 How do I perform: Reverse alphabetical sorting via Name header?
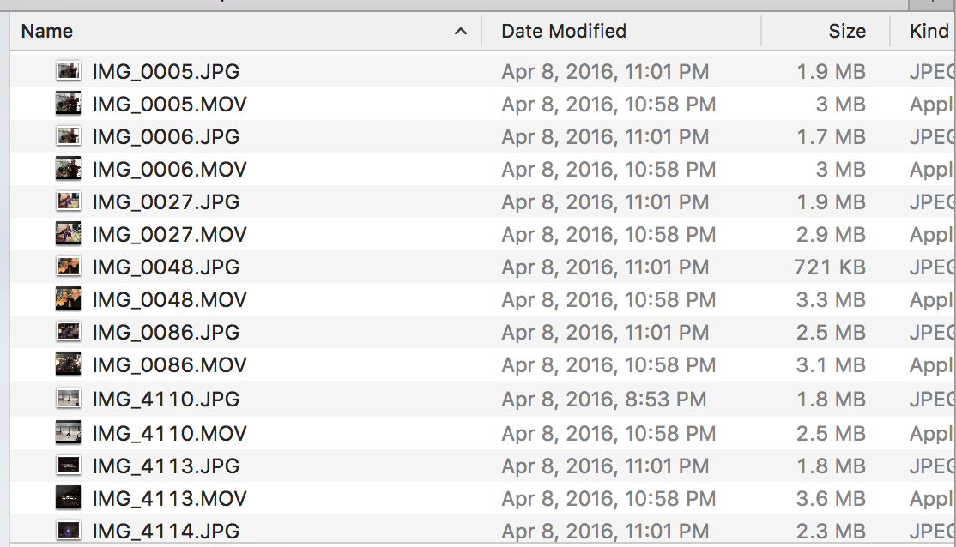(47, 31)
